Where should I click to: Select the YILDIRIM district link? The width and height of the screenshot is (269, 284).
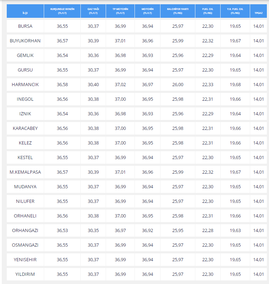25,274
